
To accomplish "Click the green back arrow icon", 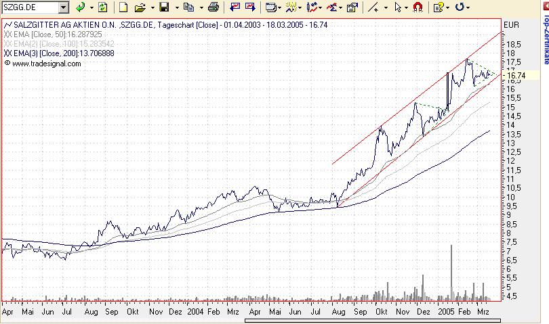I will [80, 7].
